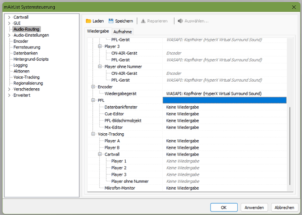The image size is (302, 215).
Task: Select the Cue-Editor row
Action: [114, 114]
